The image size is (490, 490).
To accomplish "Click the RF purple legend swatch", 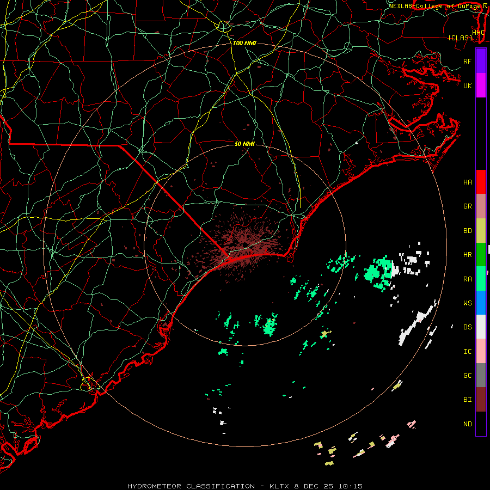I will (481, 61).
